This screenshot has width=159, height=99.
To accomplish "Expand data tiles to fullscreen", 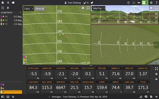I will coord(156,69).
